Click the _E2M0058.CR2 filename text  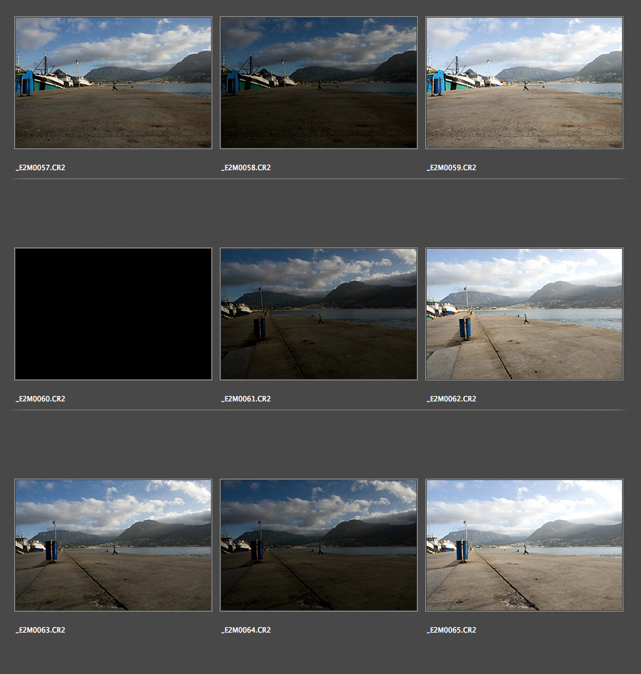click(x=246, y=167)
